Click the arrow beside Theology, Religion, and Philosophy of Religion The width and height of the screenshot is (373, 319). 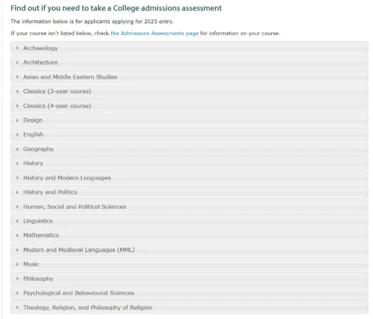(18, 307)
